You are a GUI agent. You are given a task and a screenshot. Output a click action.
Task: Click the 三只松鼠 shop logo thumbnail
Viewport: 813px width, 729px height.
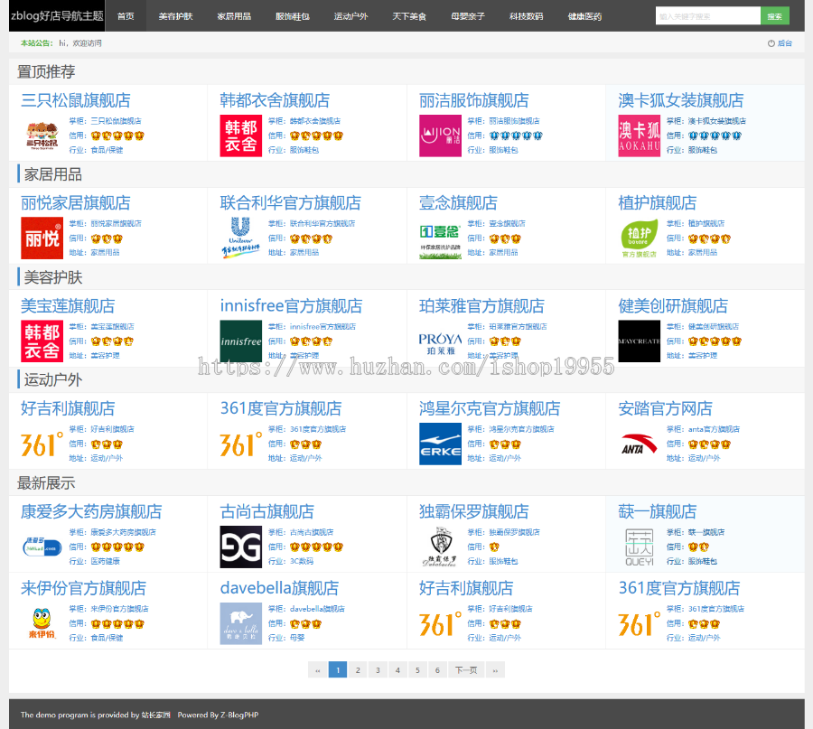pos(42,136)
